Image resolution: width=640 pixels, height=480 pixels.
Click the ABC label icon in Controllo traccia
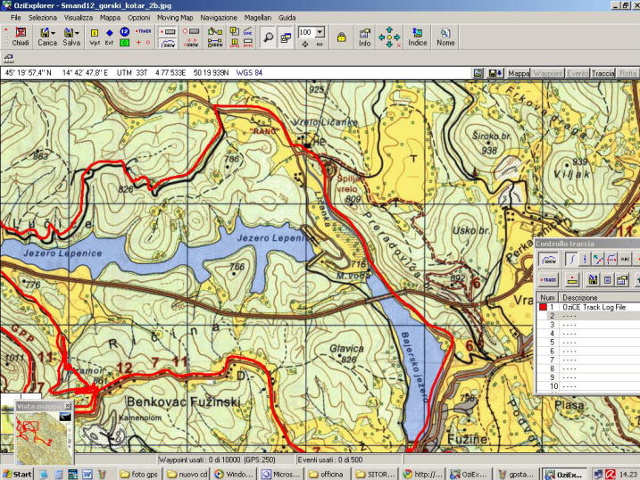[625, 260]
